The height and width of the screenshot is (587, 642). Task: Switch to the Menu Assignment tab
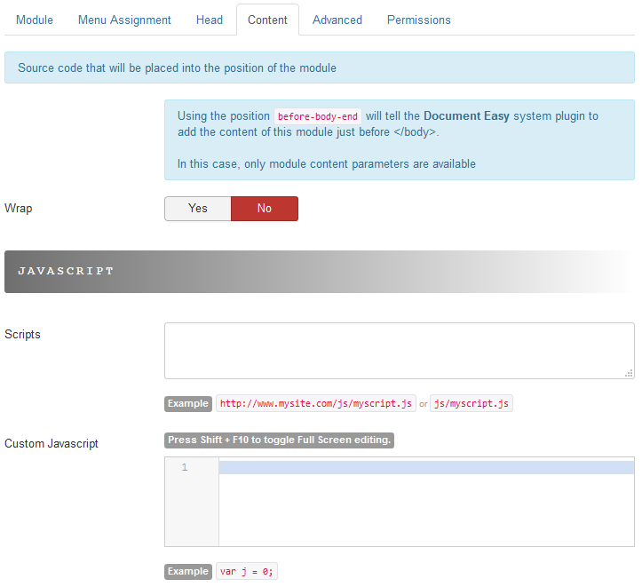124,20
